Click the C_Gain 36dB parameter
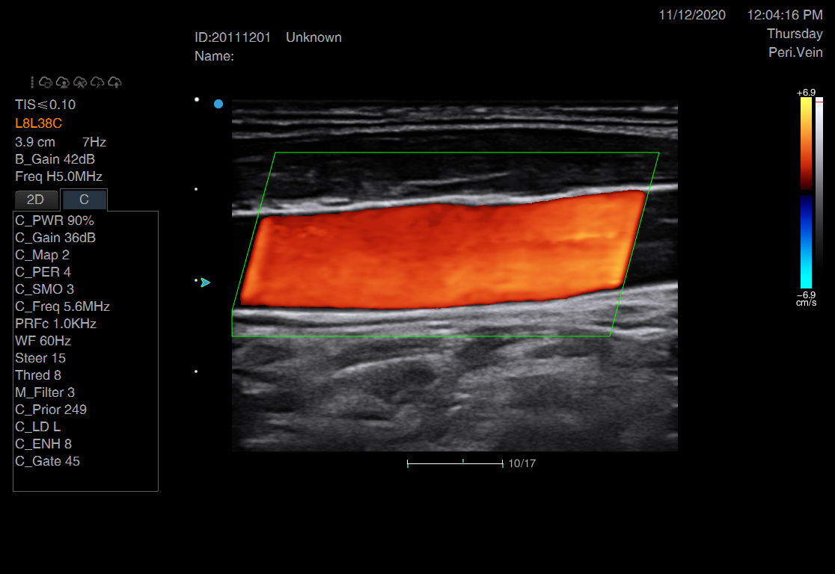Image resolution: width=835 pixels, height=574 pixels. click(x=55, y=238)
